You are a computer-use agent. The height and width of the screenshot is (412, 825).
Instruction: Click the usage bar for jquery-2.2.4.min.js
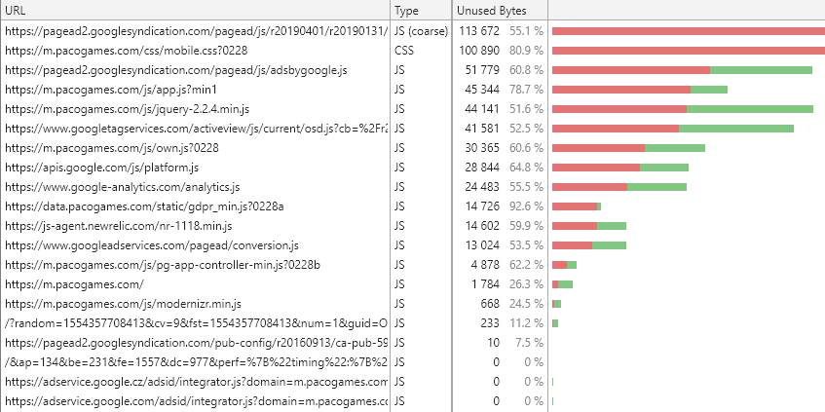click(x=683, y=109)
